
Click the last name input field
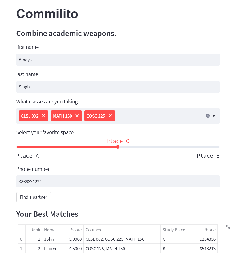pos(118,87)
